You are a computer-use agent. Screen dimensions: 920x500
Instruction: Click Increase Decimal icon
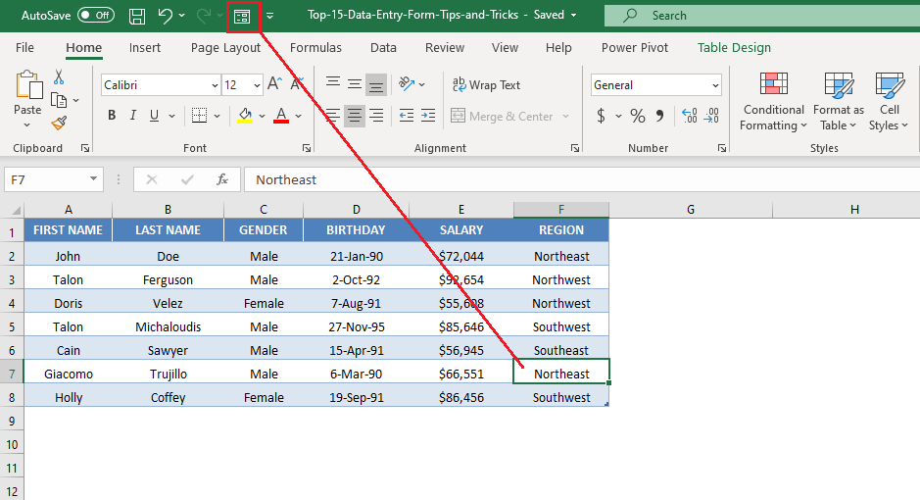[x=690, y=116]
